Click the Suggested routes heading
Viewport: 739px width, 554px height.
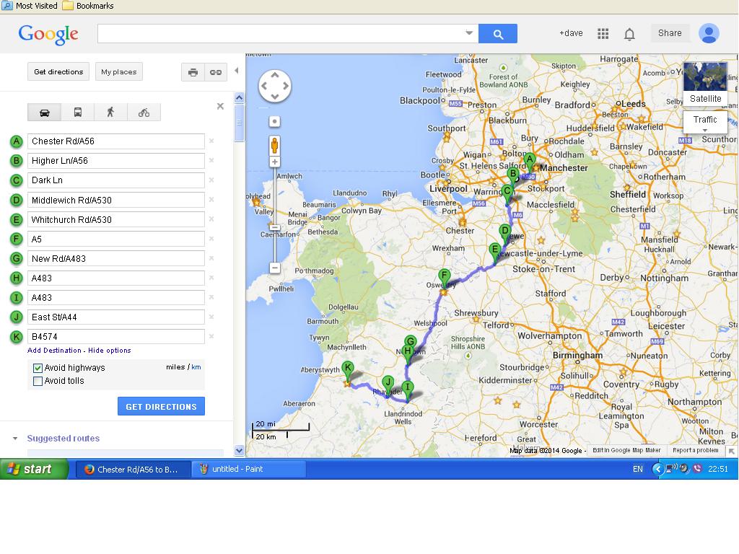coord(64,439)
